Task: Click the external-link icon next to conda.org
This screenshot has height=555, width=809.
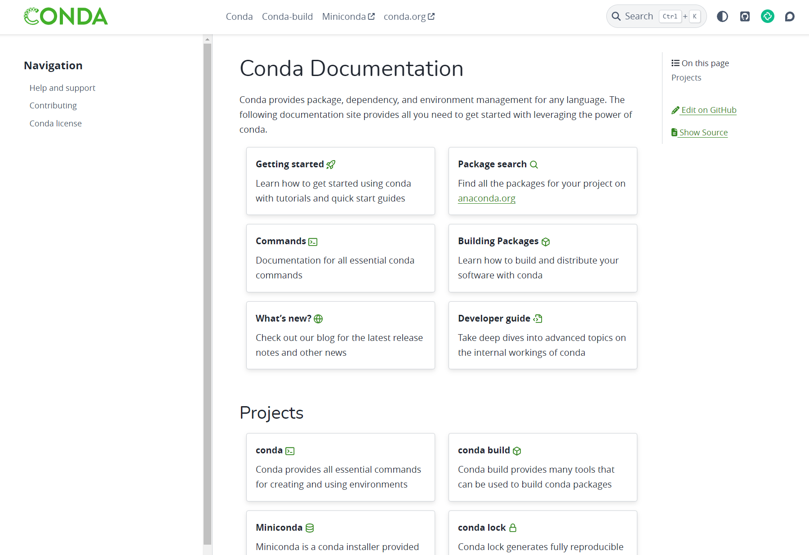Action: pos(431,17)
